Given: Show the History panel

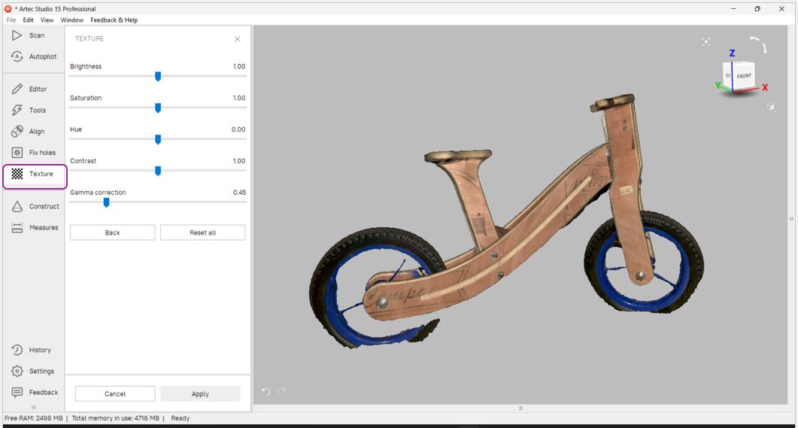Looking at the screenshot, I should 31,350.
